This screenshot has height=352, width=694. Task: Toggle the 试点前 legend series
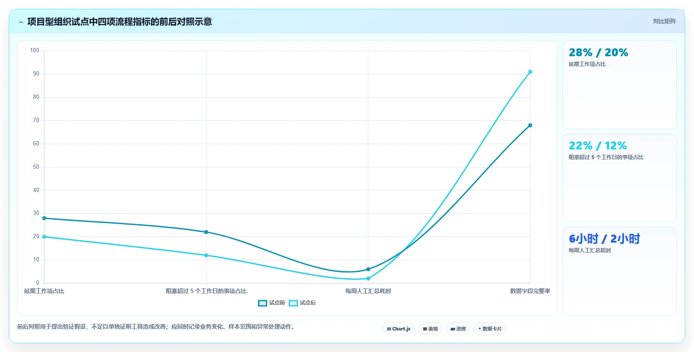pyautogui.click(x=271, y=303)
